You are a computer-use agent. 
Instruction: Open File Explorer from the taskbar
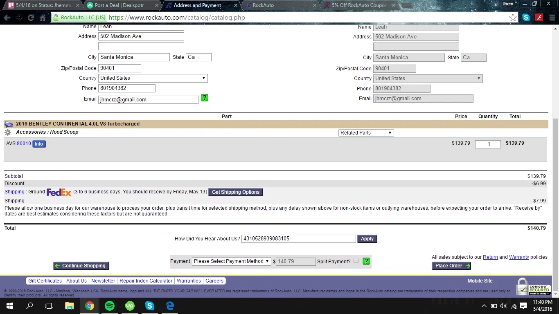click(x=69, y=306)
